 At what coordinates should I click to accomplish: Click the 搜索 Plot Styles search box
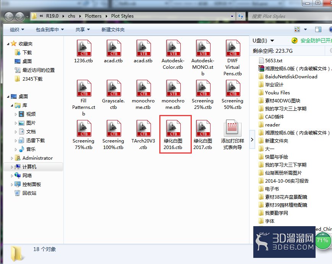[290, 16]
